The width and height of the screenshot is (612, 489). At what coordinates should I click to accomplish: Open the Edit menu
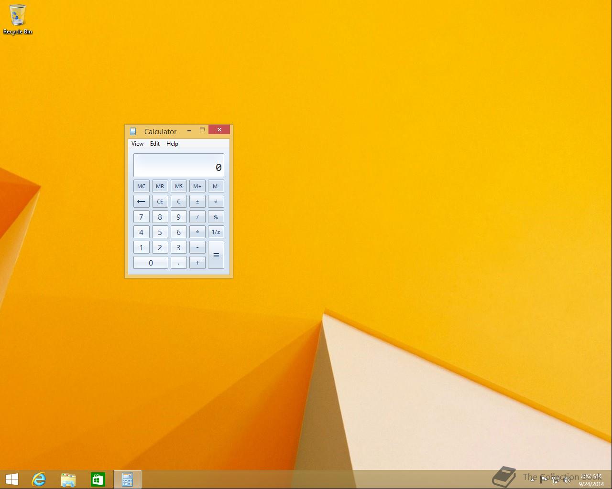(x=155, y=144)
